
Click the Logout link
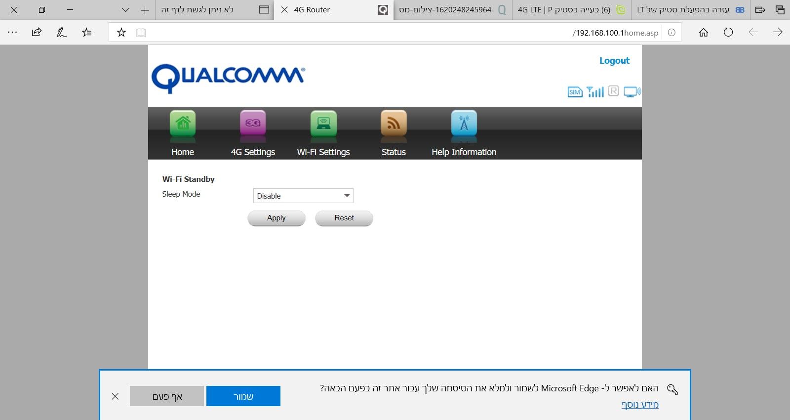click(x=614, y=61)
